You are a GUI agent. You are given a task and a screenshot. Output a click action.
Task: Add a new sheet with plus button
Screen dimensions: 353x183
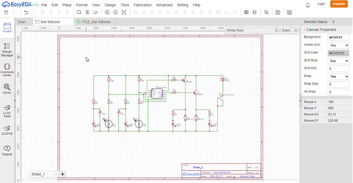point(63,174)
